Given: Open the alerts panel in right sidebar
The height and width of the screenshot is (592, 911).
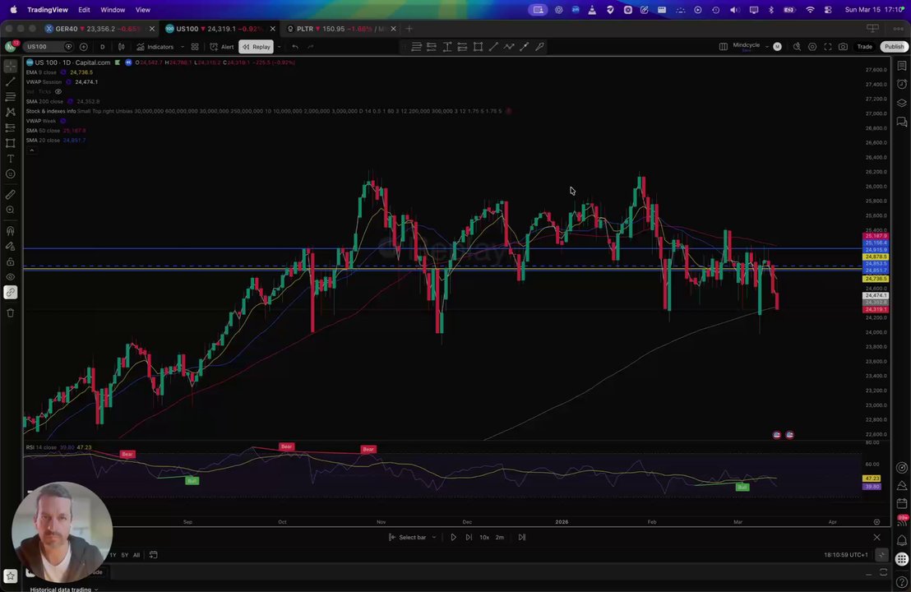Looking at the screenshot, I should pos(902,84).
